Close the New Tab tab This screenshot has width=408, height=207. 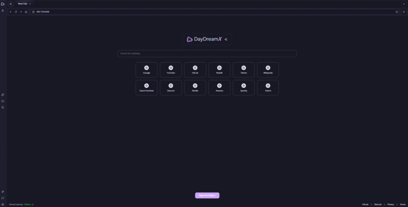(30, 4)
